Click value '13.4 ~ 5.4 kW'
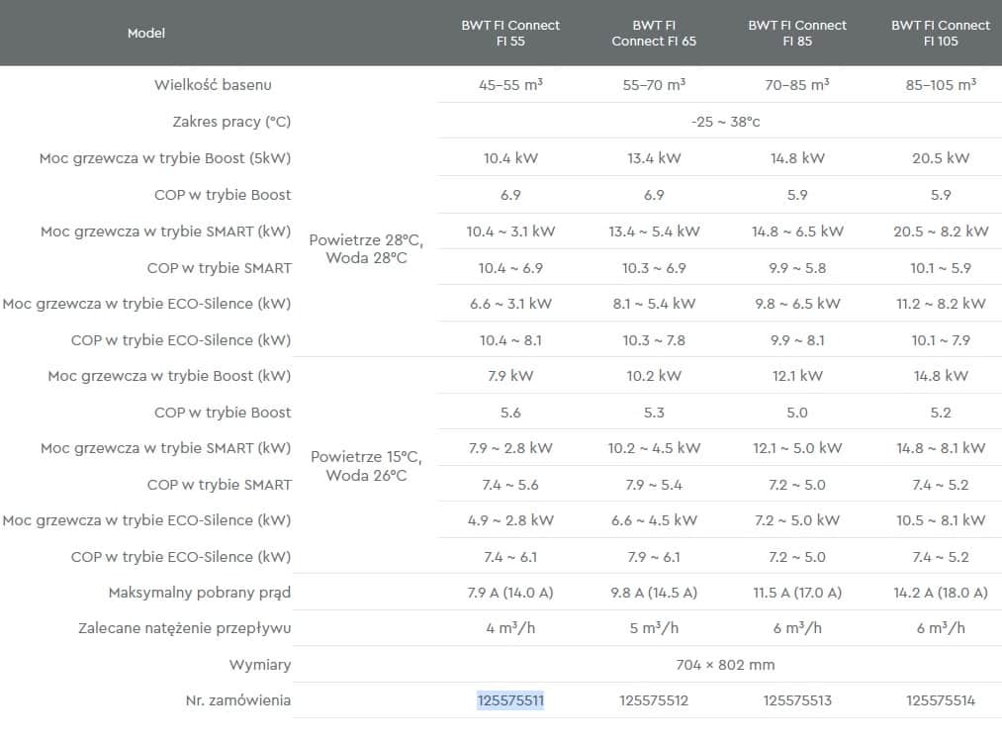Screen dimensions: 1002x741 tap(654, 231)
